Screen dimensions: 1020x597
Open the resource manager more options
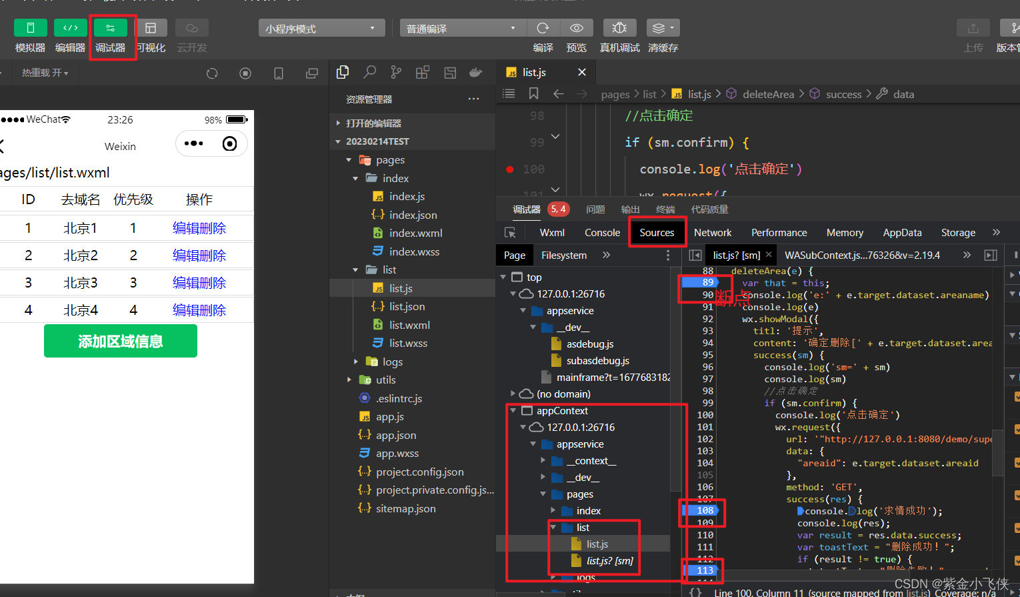click(473, 99)
